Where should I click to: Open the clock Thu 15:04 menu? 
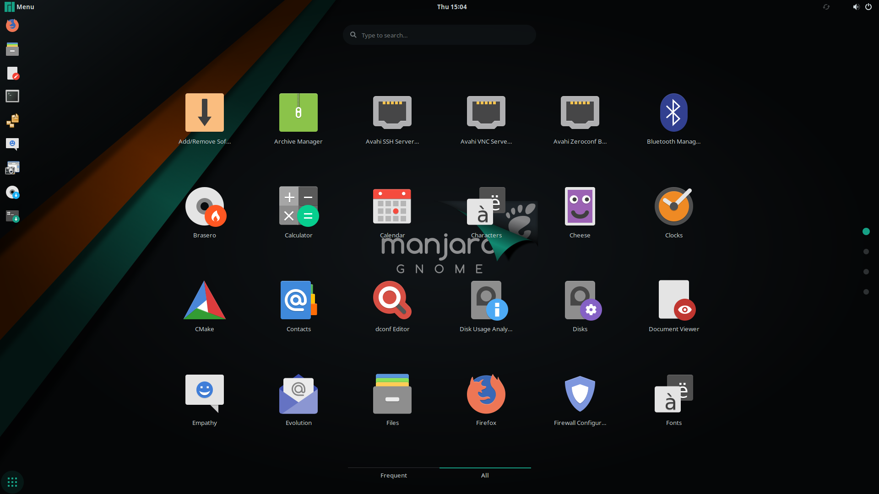click(452, 7)
